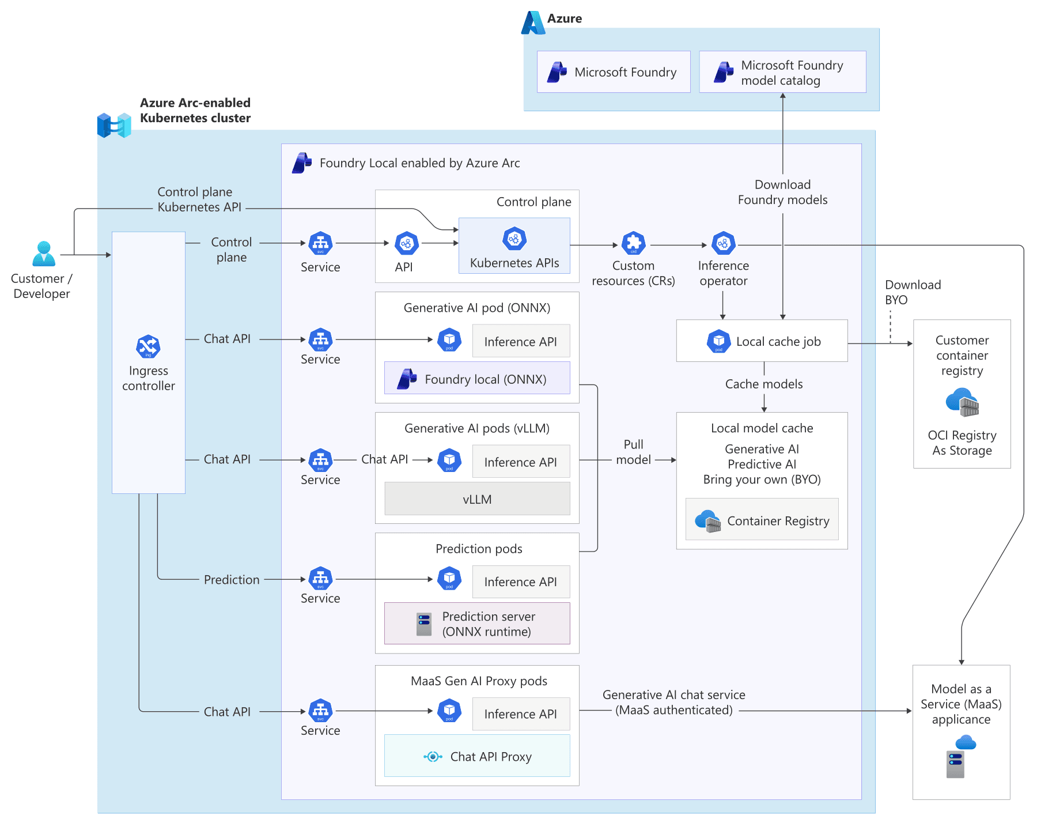The width and height of the screenshot is (1037, 823).
Task: Click the Control plane Service icon
Action: pyautogui.click(x=320, y=243)
